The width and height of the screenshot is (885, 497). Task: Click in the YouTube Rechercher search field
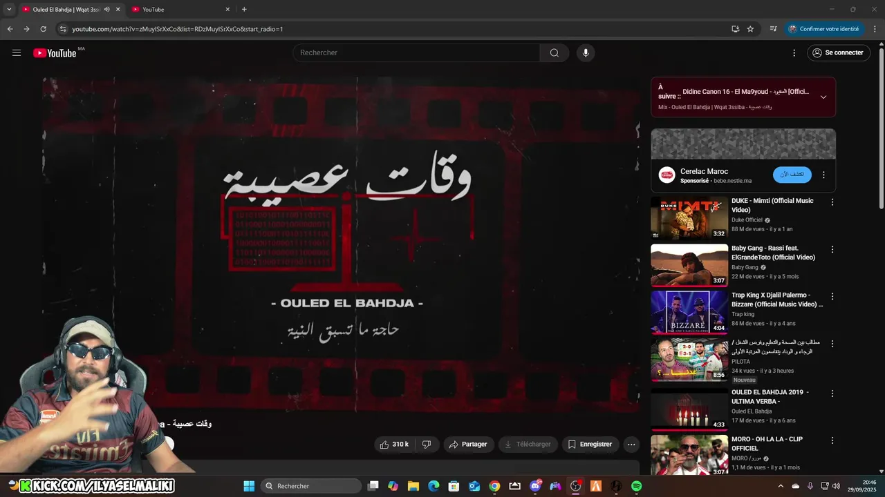tap(416, 53)
